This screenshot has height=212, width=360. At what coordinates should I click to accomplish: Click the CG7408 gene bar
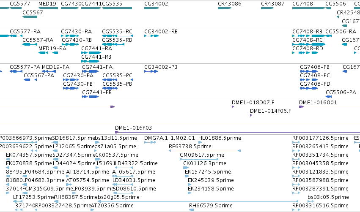pyautogui.click(x=309, y=8)
